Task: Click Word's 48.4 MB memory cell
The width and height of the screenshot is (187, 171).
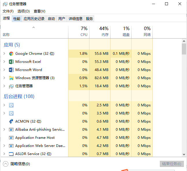Action: pyautogui.click(x=100, y=70)
